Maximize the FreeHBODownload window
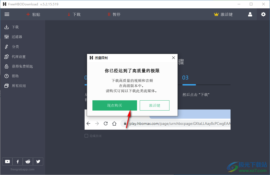The height and width of the screenshot is (175, 270). 251,4
